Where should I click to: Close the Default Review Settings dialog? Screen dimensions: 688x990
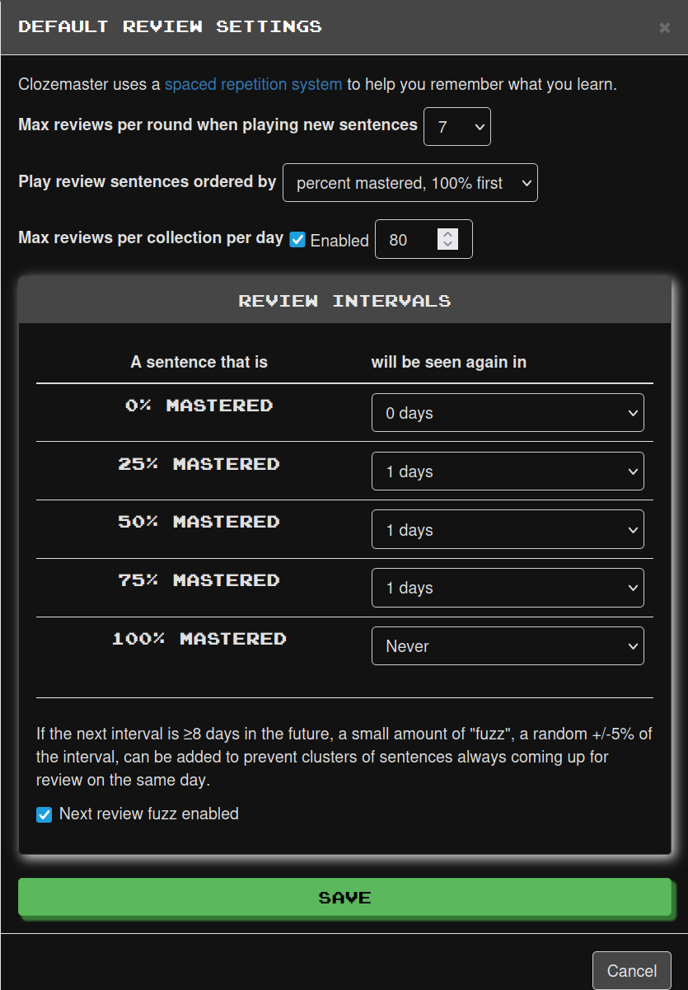point(664,28)
